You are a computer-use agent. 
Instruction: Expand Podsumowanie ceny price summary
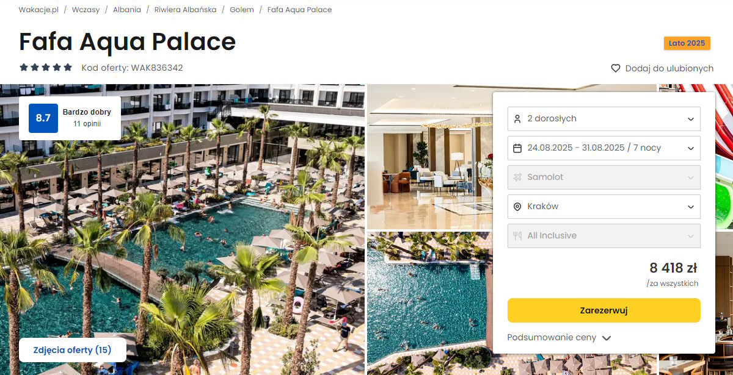tap(559, 337)
